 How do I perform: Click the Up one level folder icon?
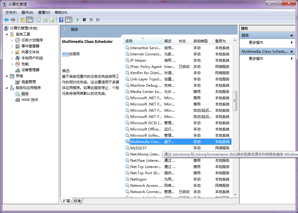point(22,20)
